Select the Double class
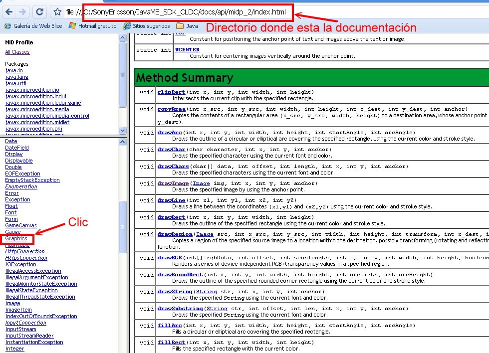 pyautogui.click(x=13, y=168)
